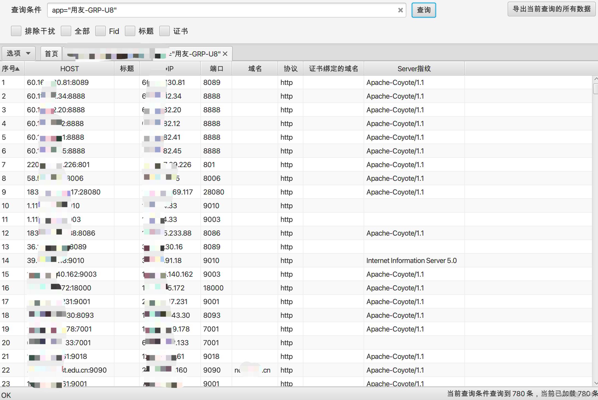The image size is (598, 400).
Task: Enable the 证书 checkbox
Action: (x=165, y=31)
